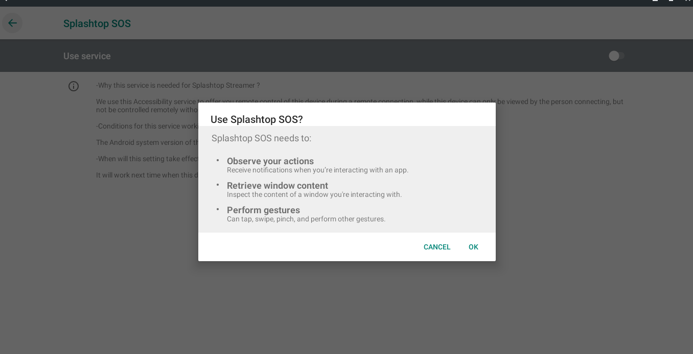
Task: Go back using the arrow icon
Action: pos(12,23)
